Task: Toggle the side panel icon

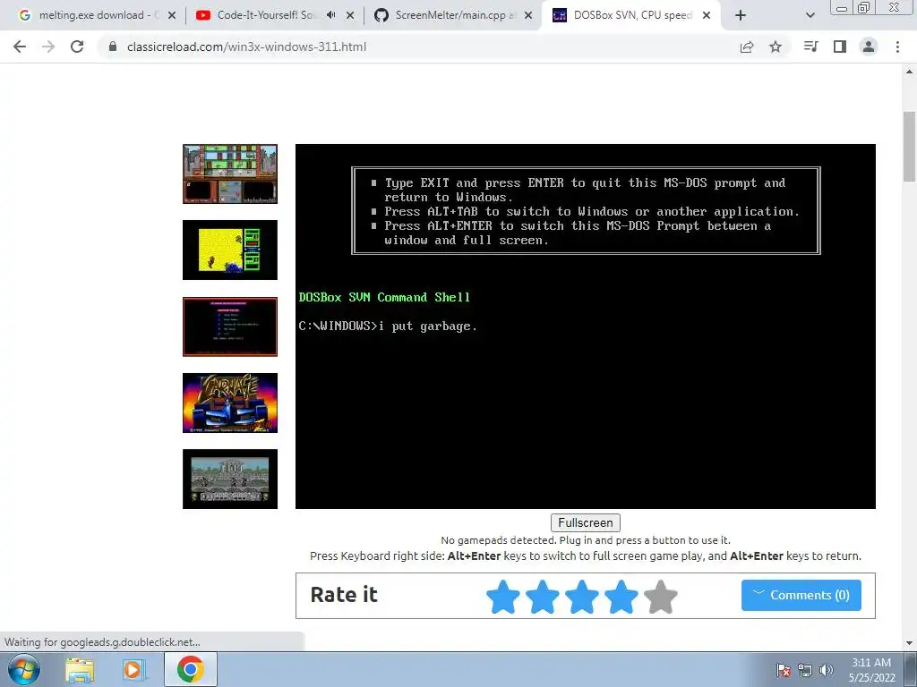Action: point(840,47)
